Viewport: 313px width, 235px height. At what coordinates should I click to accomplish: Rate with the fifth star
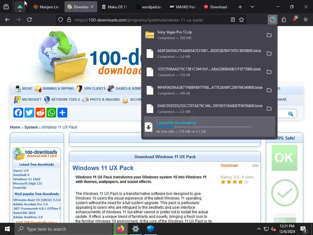(x=246, y=182)
